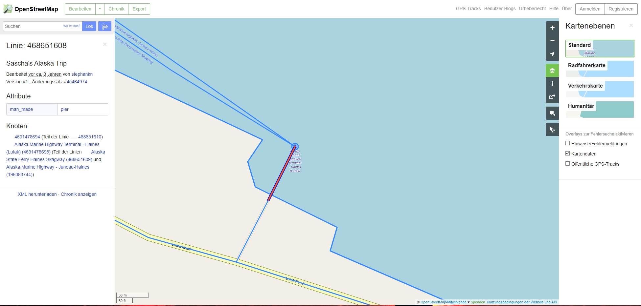641x306 pixels.
Task: Zoom out with the minus map control
Action: (x=552, y=41)
